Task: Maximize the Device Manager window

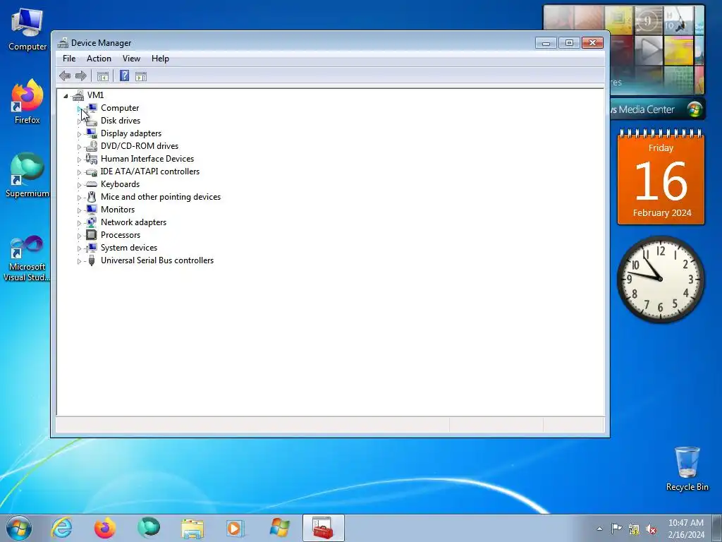Action: click(x=569, y=43)
